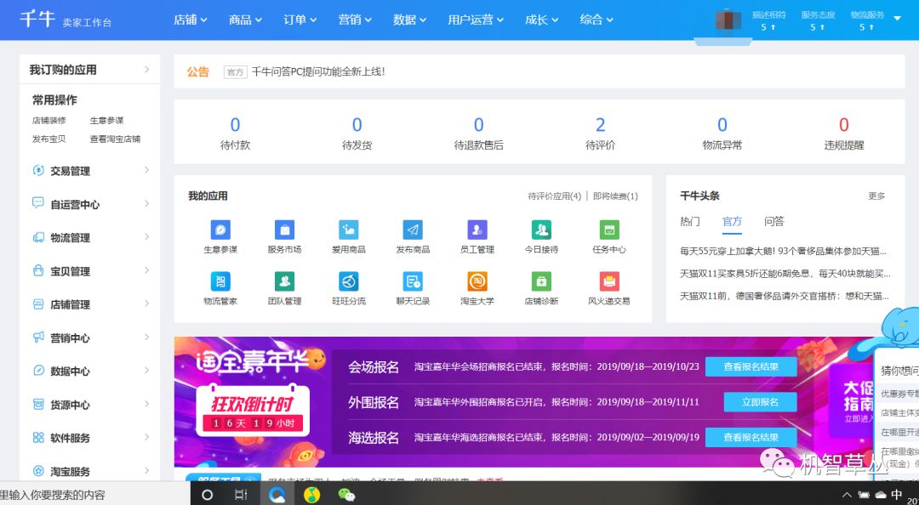Open Task View in Windows taskbar
919x505 pixels.
(x=241, y=495)
